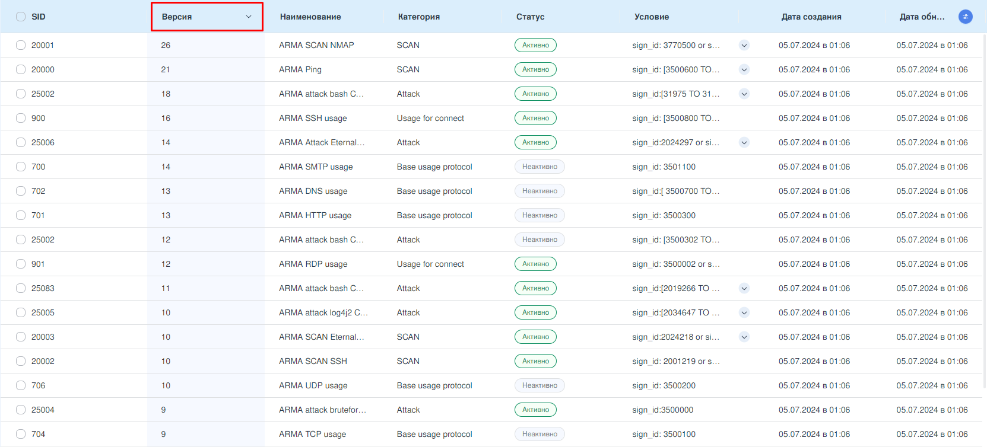Image resolution: width=987 pixels, height=447 pixels.
Task: Click the Категория column header
Action: tap(419, 17)
